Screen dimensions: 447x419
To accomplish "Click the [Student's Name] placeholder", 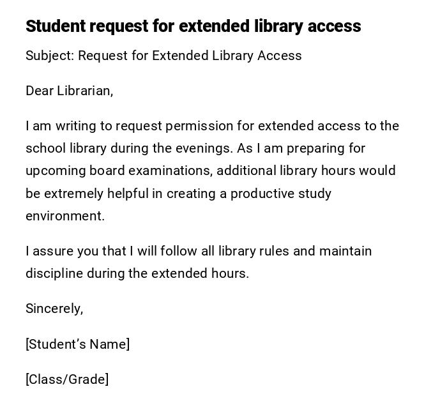I will (77, 344).
